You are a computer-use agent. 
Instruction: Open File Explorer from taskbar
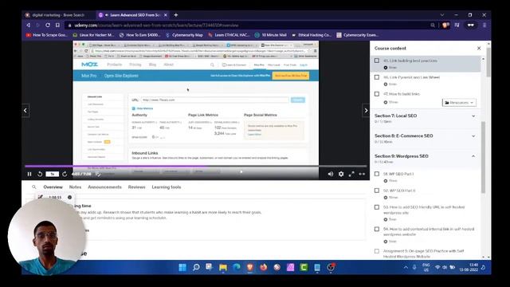click(x=223, y=268)
